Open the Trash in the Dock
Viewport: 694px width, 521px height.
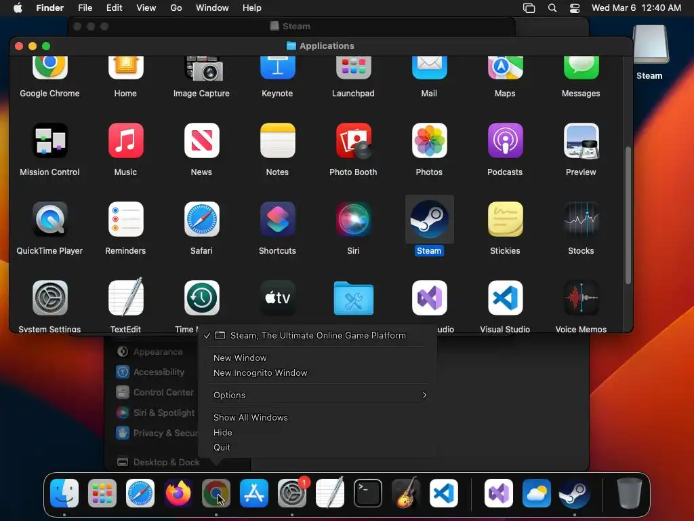click(630, 493)
